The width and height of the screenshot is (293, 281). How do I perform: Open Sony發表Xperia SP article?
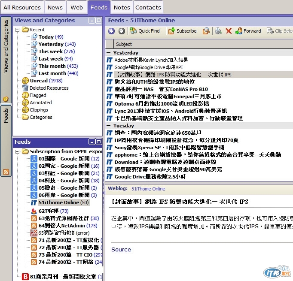(169, 148)
